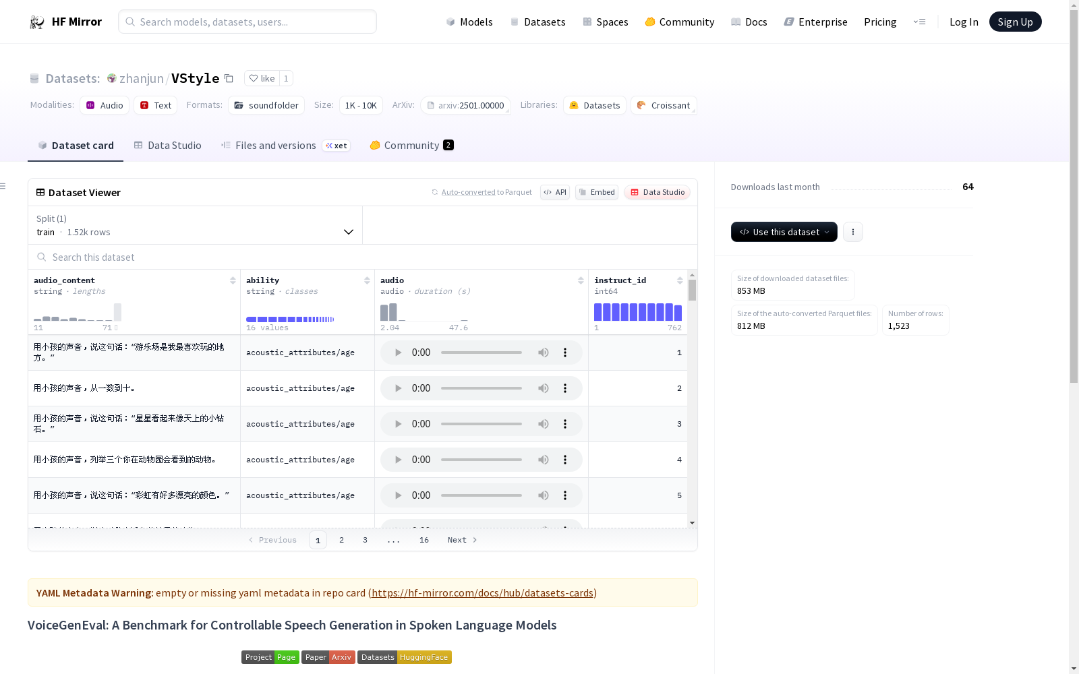Open the Pricing page
Image resolution: width=1079 pixels, height=674 pixels.
coord(880,22)
